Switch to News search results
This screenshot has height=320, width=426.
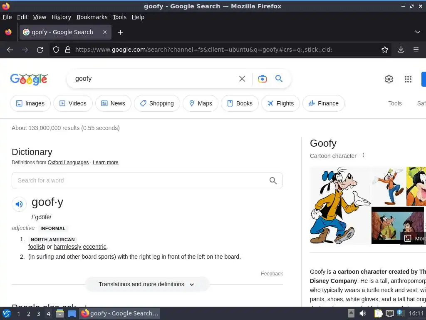[113, 103]
